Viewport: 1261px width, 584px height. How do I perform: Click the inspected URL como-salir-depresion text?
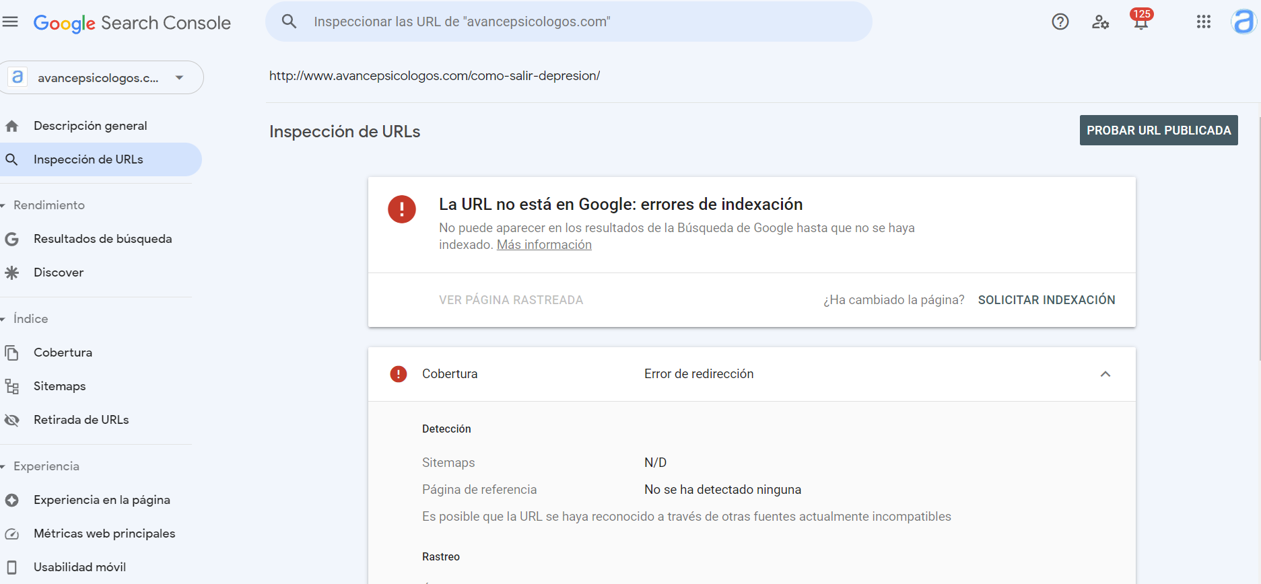click(x=434, y=76)
